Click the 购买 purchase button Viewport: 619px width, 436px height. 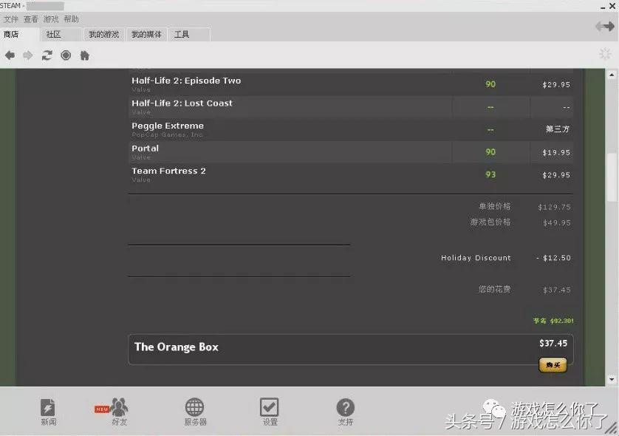(x=553, y=364)
